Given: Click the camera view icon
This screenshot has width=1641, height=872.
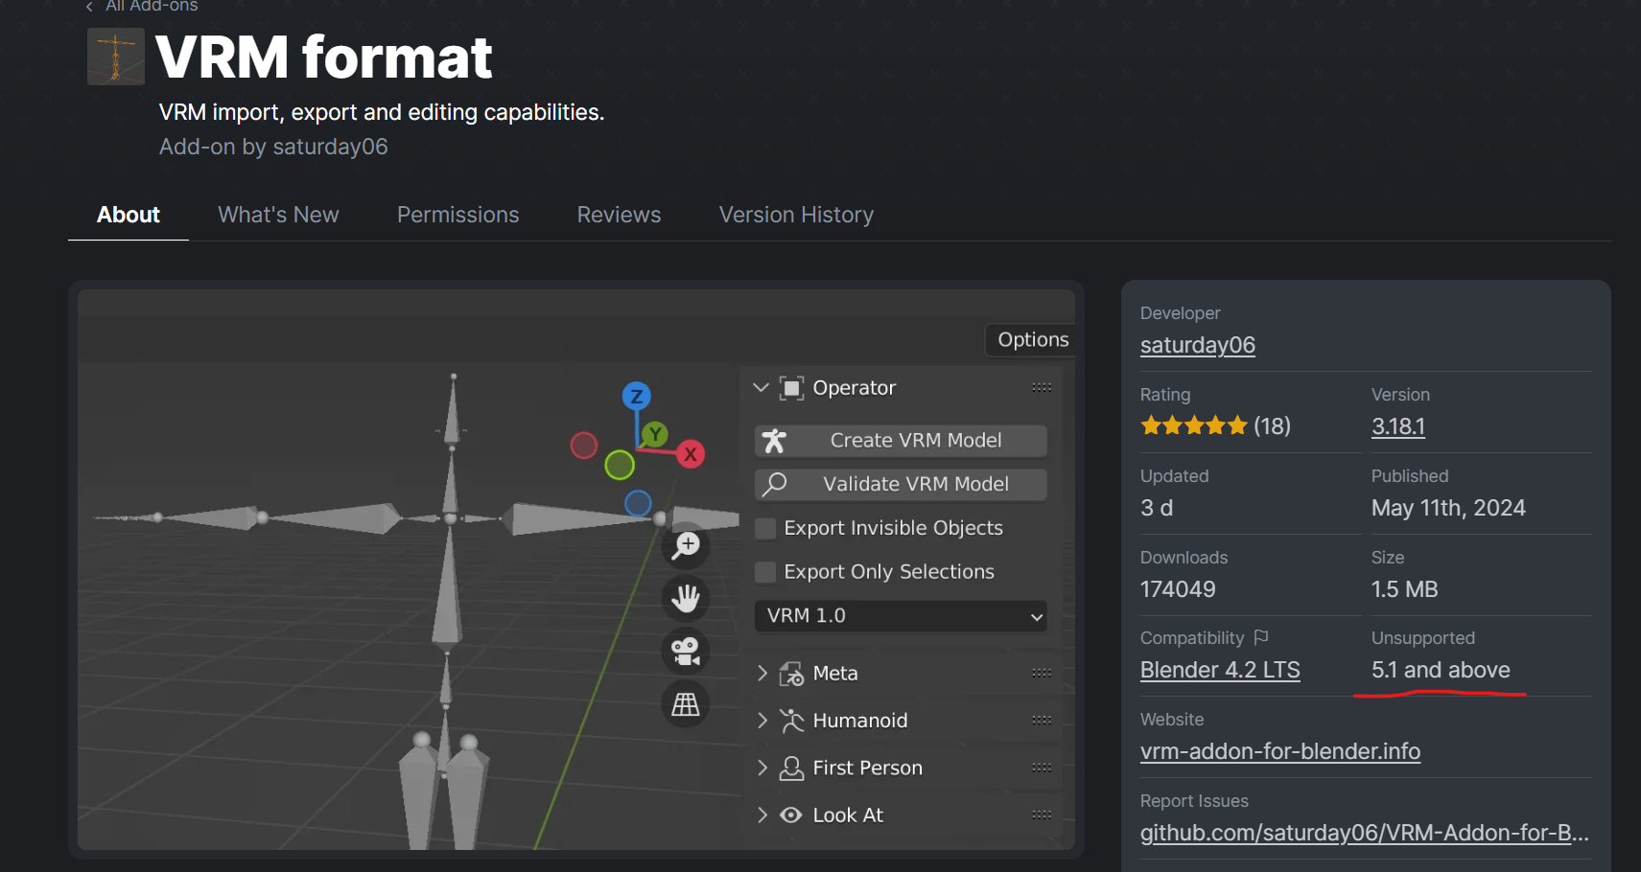Looking at the screenshot, I should pyautogui.click(x=686, y=652).
